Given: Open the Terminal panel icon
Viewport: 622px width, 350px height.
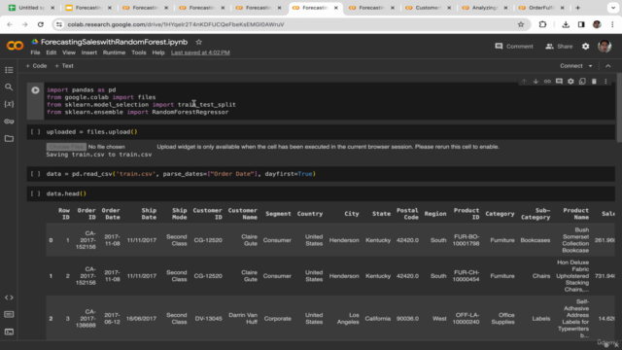Looking at the screenshot, I should [9, 332].
